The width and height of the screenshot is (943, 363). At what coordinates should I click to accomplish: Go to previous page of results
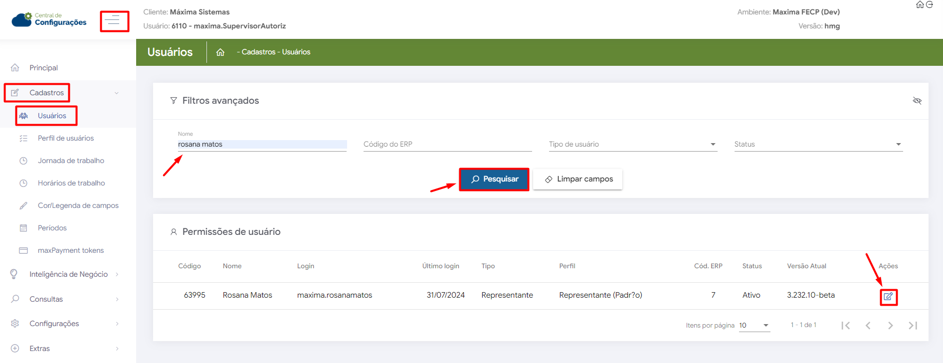coord(868,326)
